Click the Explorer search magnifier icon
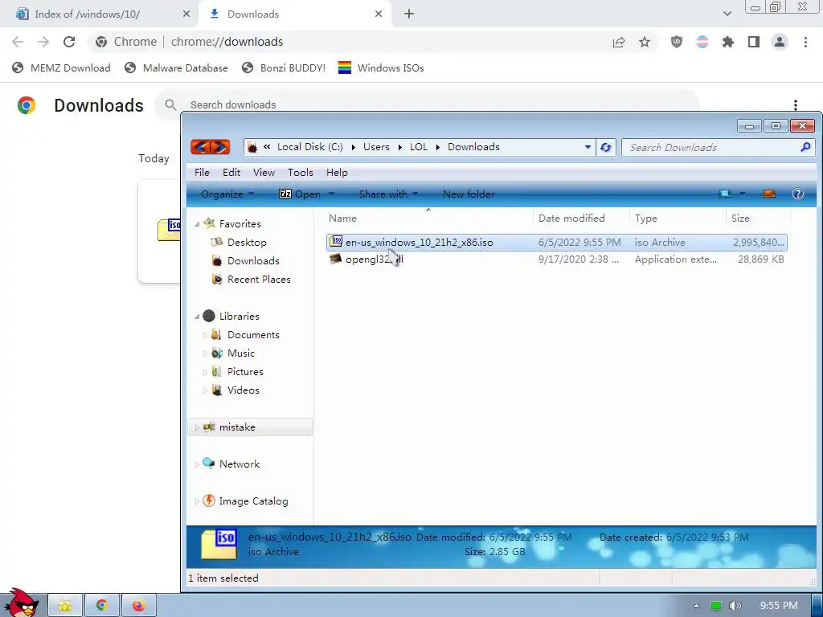The height and width of the screenshot is (617, 823). [x=805, y=148]
